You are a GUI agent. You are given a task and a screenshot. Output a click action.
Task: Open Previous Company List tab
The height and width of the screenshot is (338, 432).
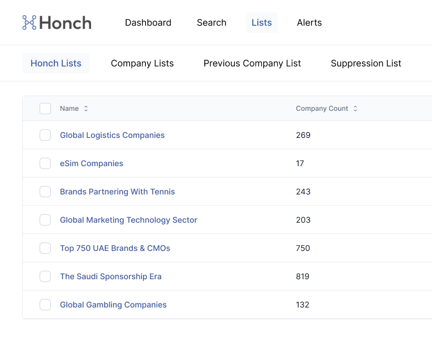[252, 63]
